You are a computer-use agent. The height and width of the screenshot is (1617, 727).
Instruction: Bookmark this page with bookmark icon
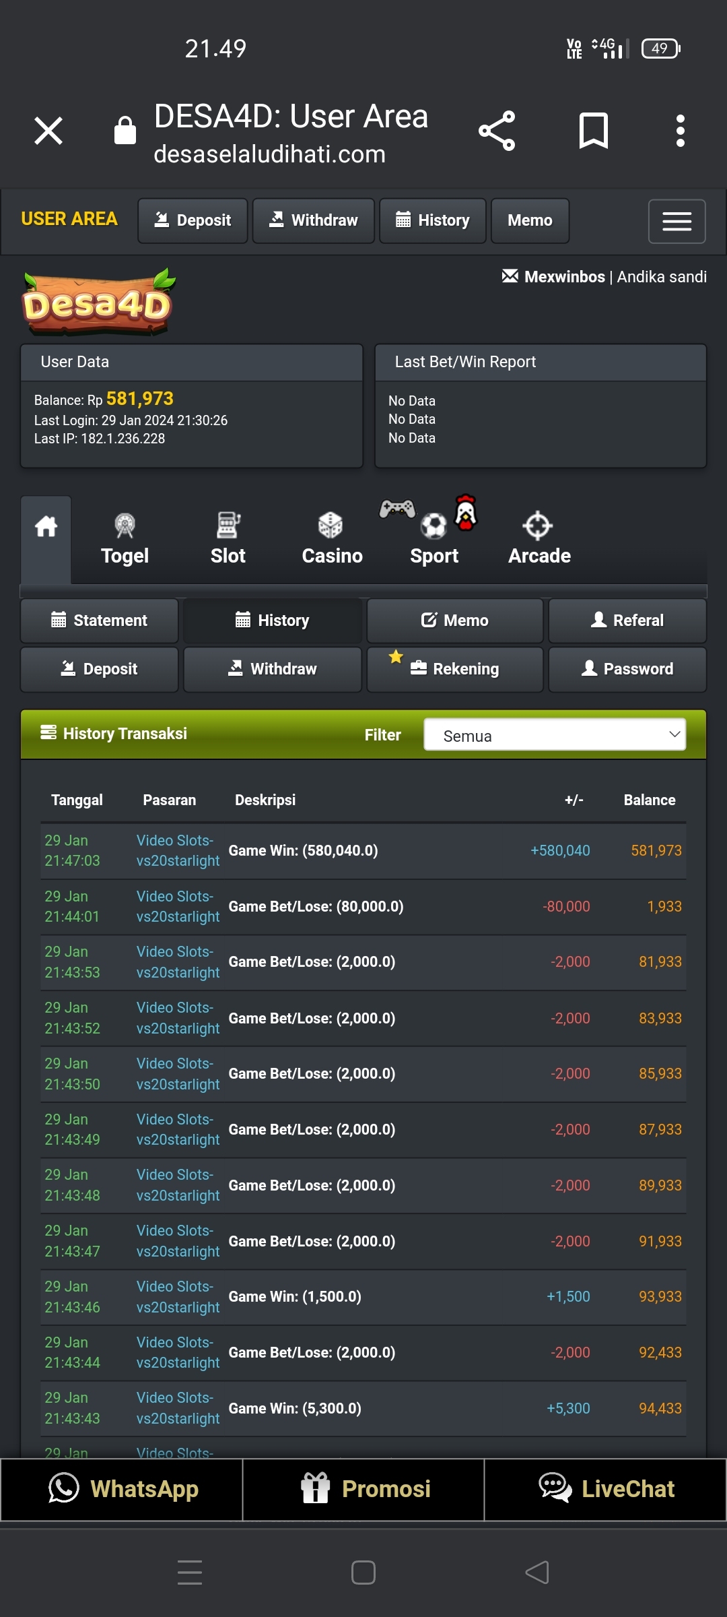coord(593,131)
